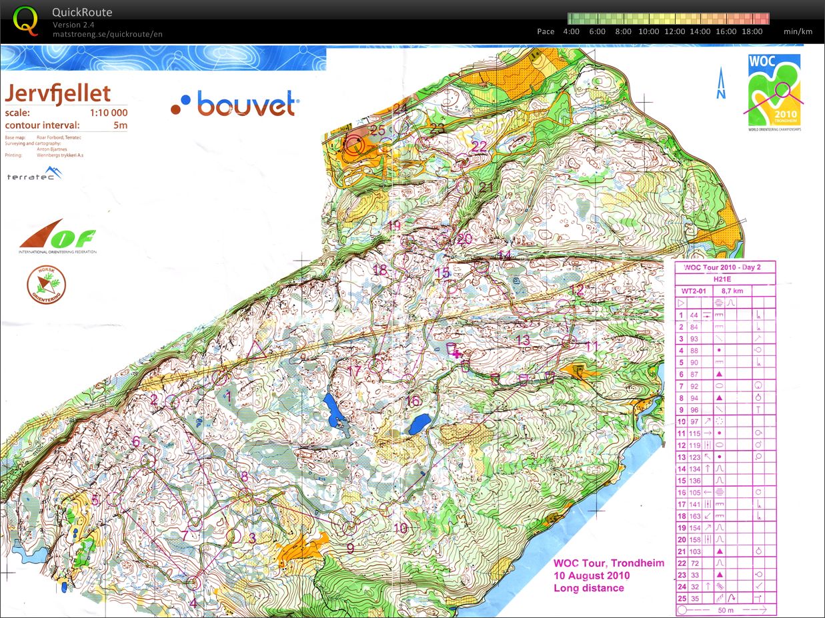Select control circle 17 on the map
825x618 pixels.
376,364
